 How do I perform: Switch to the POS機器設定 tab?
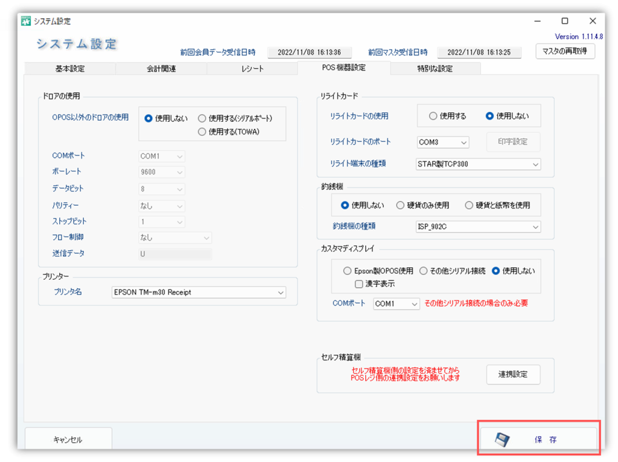343,68
